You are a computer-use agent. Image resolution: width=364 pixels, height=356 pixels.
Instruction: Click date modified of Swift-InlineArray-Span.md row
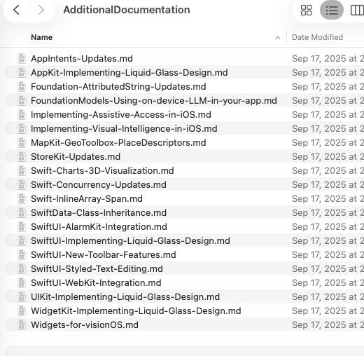(x=328, y=198)
